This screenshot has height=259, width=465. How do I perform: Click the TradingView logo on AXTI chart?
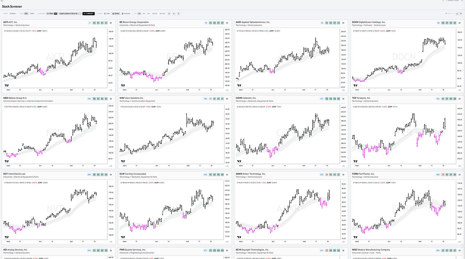click(6, 85)
